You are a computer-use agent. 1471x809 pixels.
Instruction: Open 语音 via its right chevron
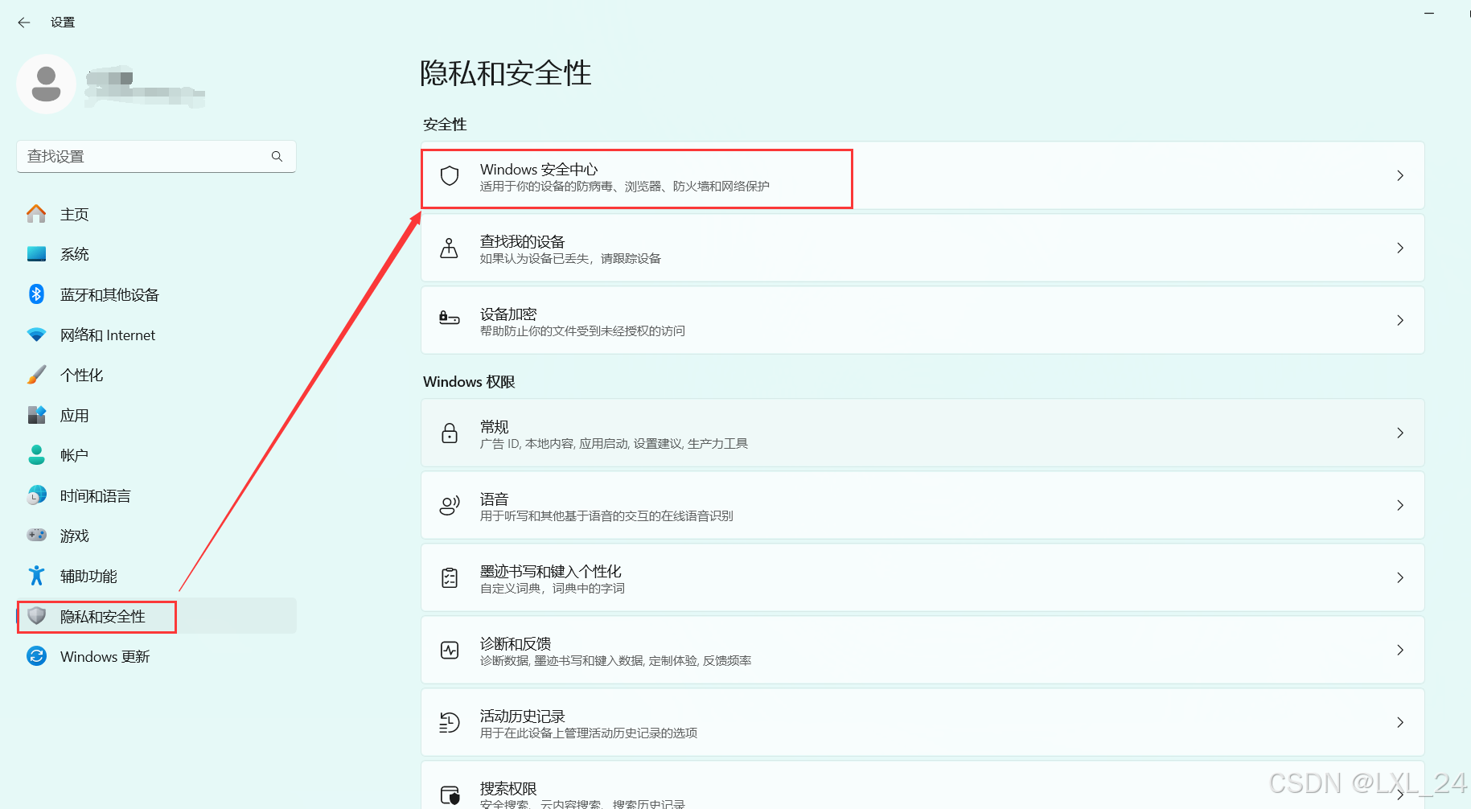1400,505
